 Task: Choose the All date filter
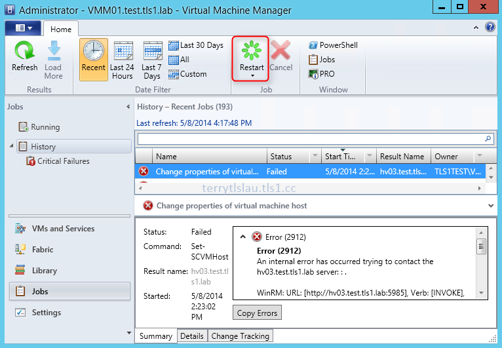(179, 60)
